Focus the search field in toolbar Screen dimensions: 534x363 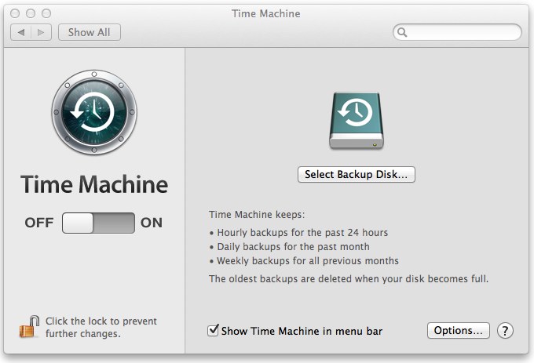(457, 32)
